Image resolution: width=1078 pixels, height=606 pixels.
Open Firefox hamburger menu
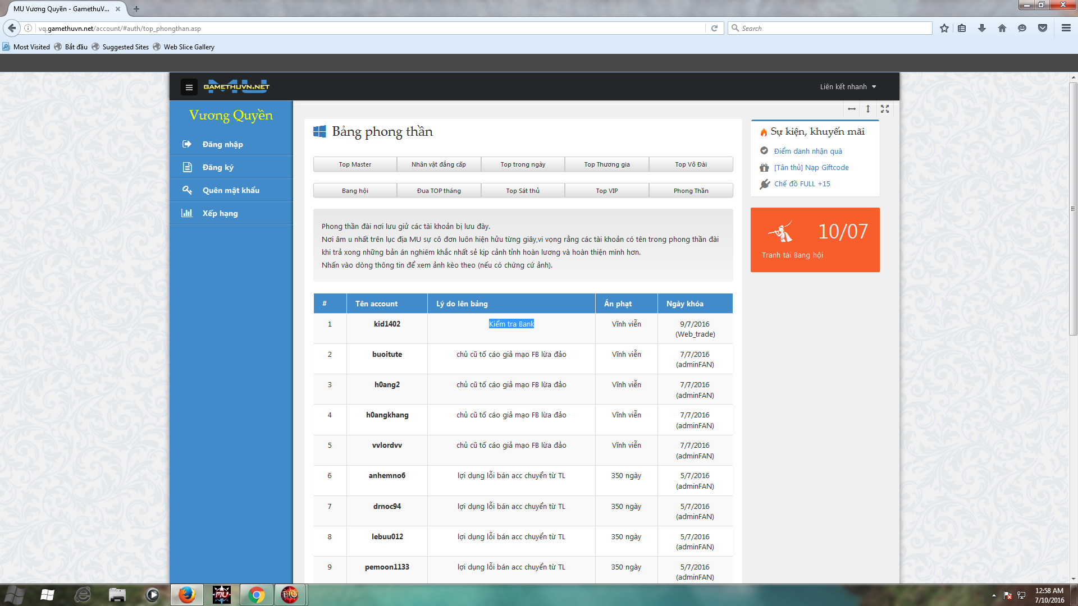(1066, 28)
